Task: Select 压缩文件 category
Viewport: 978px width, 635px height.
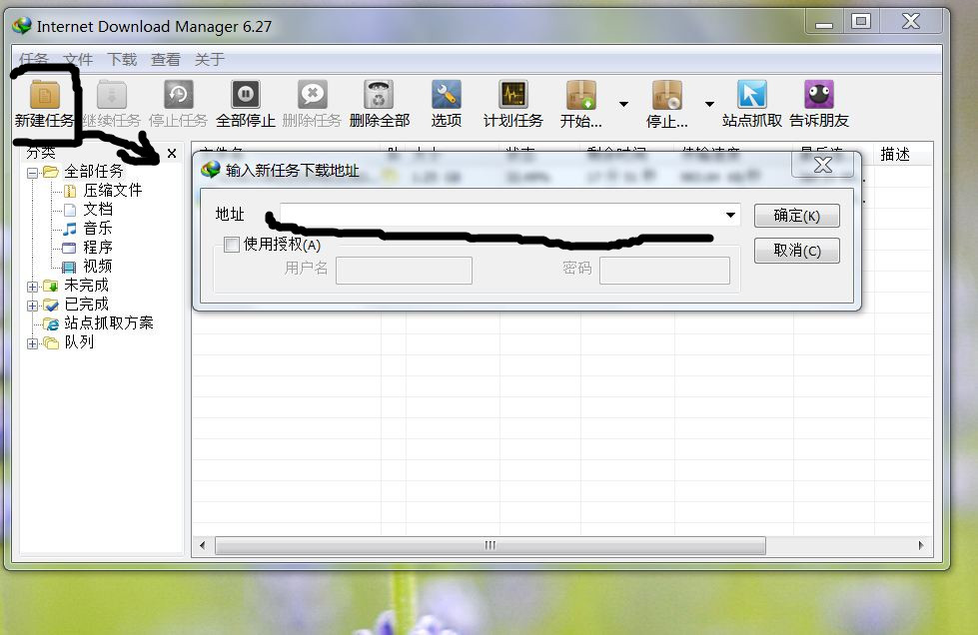Action: (x=113, y=190)
